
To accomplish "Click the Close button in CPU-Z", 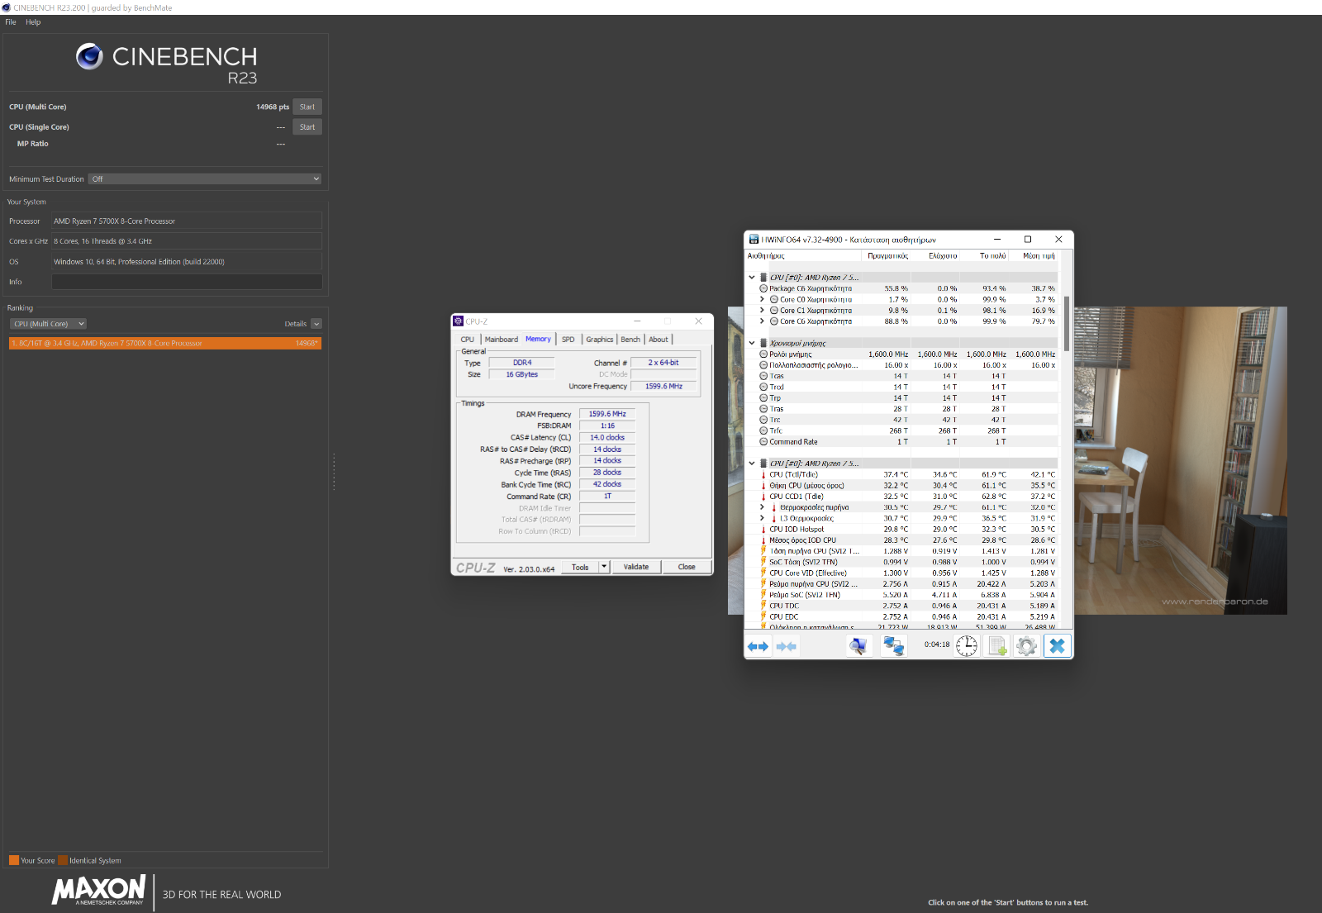I will click(687, 567).
